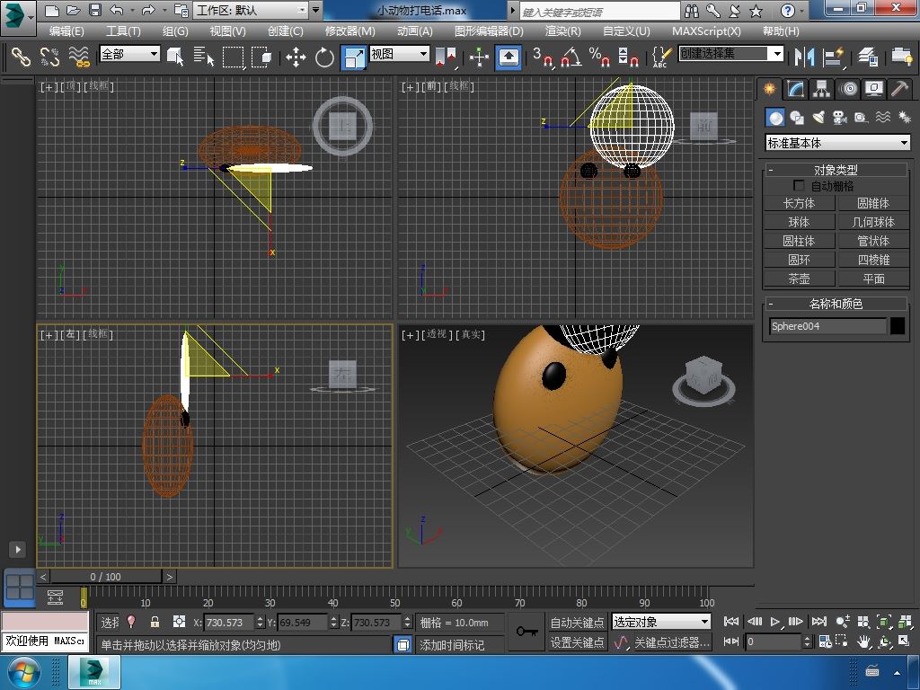This screenshot has height=690, width=920.
Task: Click the black object color swatch
Action: (898, 326)
